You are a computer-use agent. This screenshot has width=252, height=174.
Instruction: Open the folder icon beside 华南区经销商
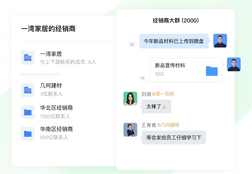point(28,134)
